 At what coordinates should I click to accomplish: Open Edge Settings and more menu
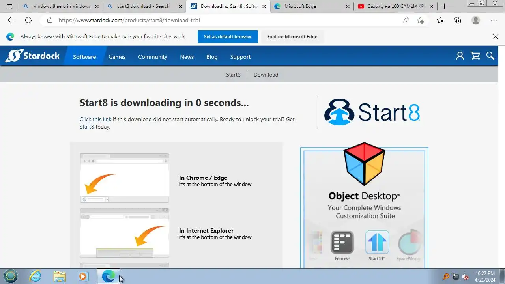coord(494,20)
